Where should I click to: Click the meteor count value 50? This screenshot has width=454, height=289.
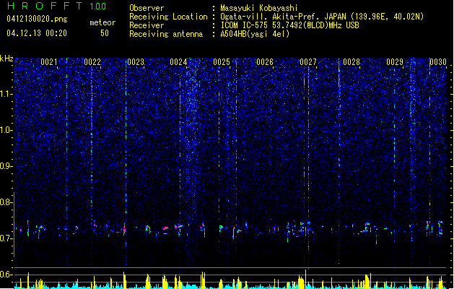point(105,33)
